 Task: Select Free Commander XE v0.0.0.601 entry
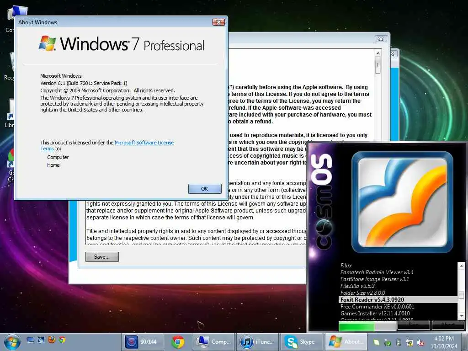(377, 307)
